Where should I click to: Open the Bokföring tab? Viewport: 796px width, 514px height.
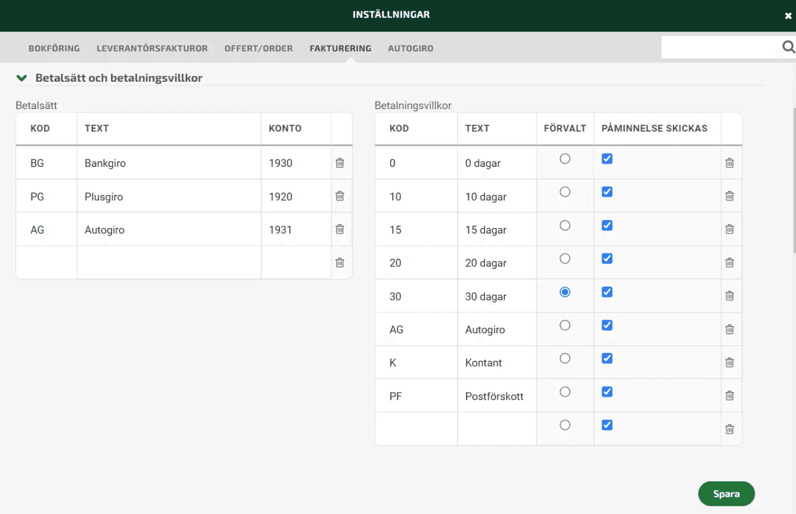(x=54, y=48)
